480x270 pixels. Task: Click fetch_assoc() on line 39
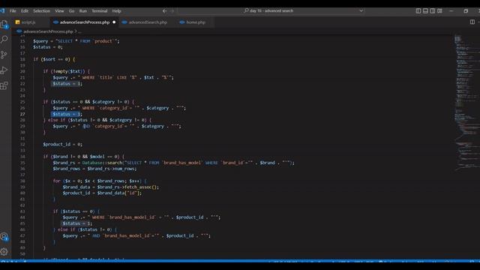[142, 187]
